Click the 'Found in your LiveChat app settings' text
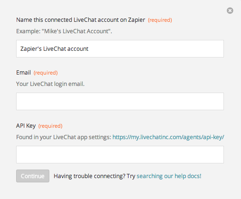Viewport: 241px width, 199px height. pos(64,137)
